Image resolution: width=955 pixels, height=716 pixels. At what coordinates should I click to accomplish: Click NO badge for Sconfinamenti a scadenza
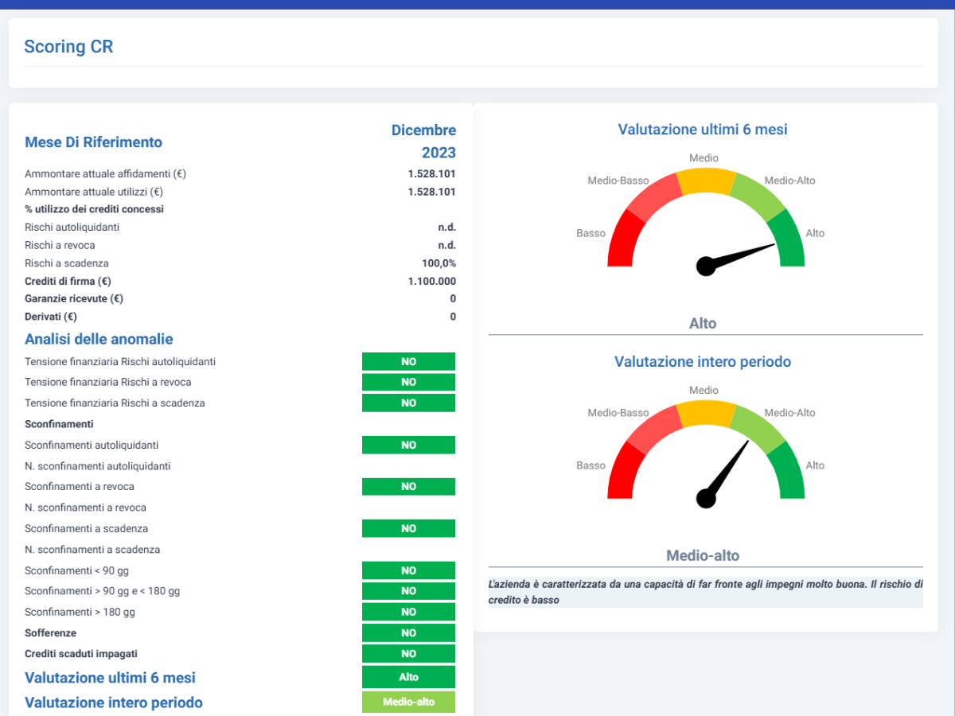coord(408,528)
